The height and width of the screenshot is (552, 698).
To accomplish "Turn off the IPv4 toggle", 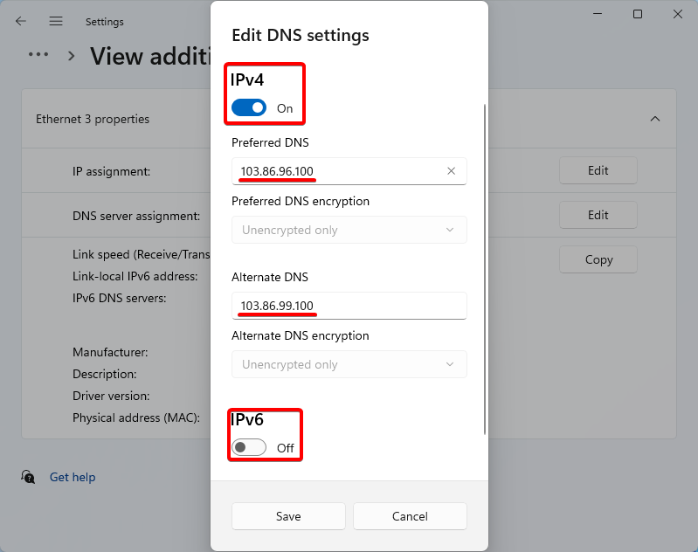I will [x=249, y=108].
